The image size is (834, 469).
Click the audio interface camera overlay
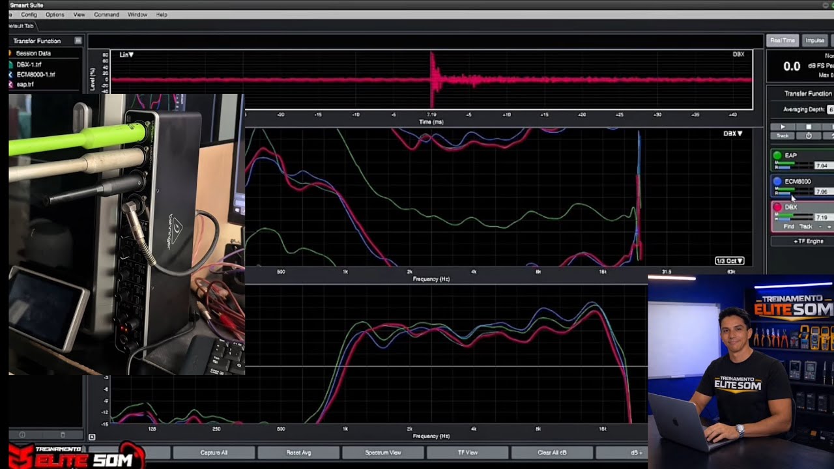pyautogui.click(x=126, y=234)
